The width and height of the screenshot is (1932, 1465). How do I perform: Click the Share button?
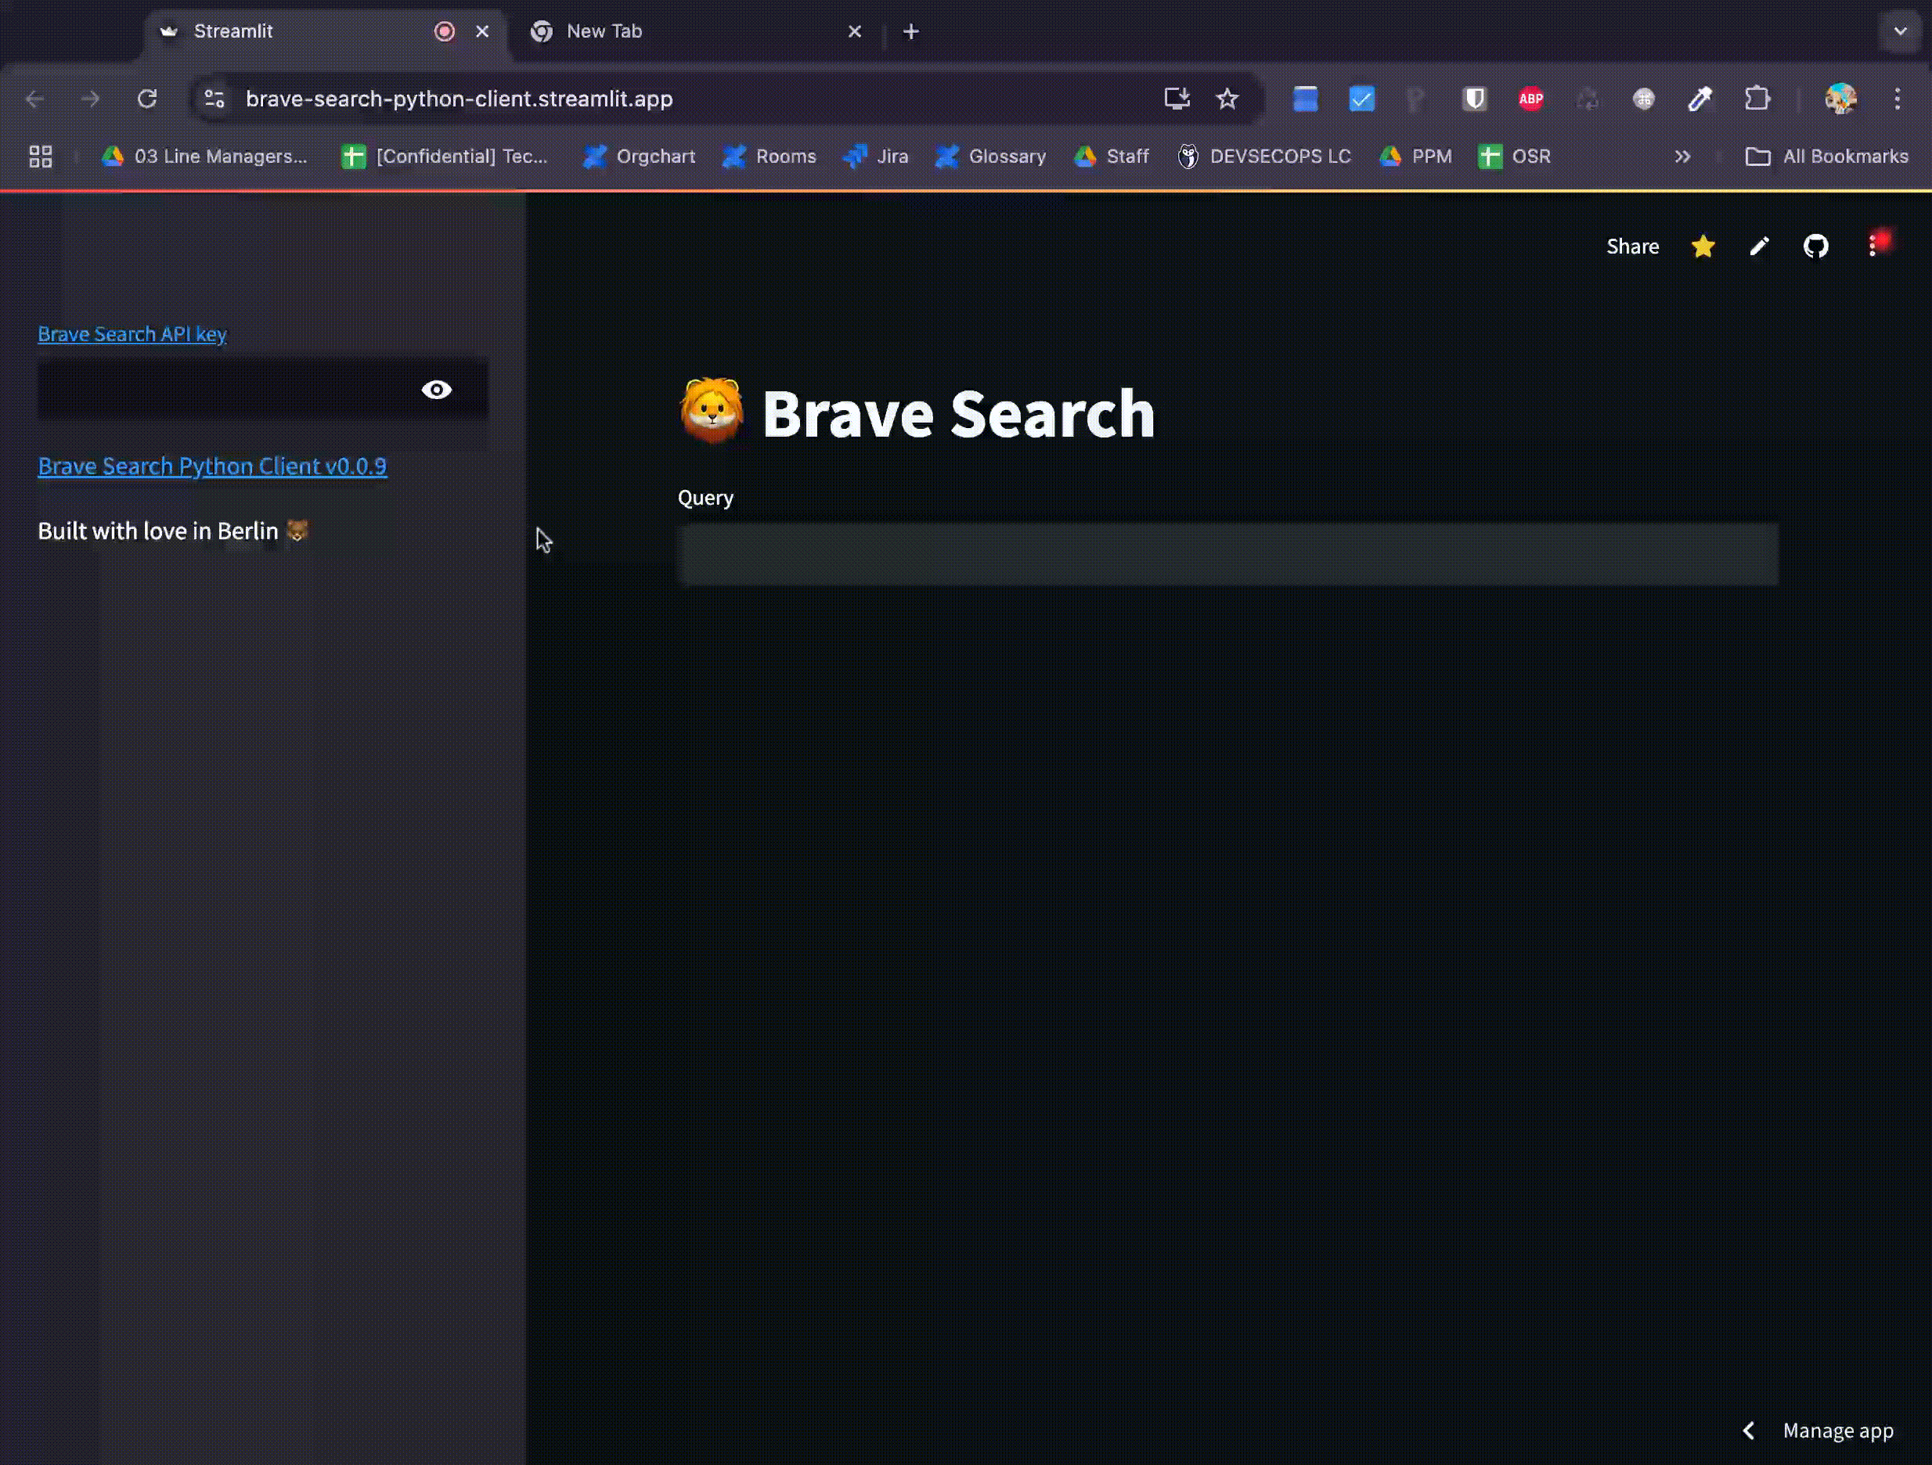pos(1631,247)
